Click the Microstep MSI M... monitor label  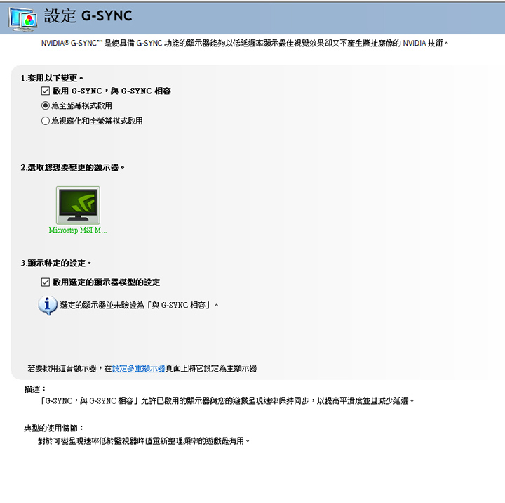coord(78,230)
